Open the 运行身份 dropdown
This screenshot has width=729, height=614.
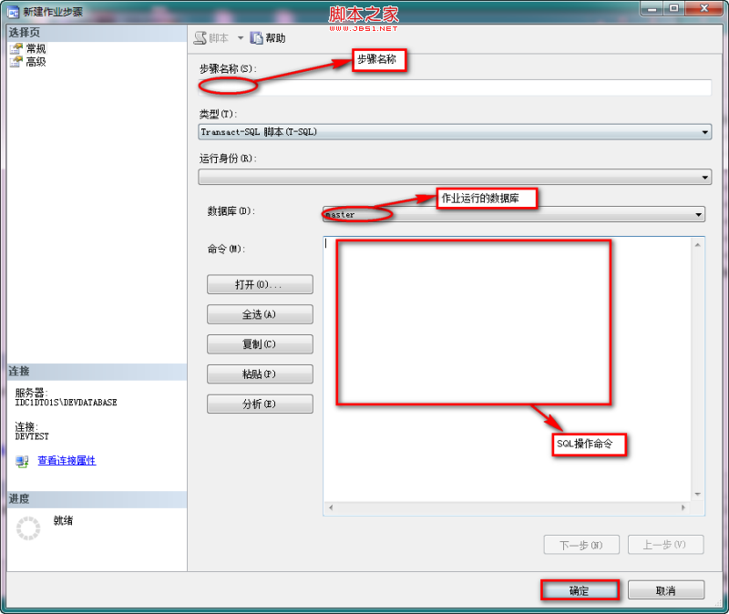[x=704, y=176]
